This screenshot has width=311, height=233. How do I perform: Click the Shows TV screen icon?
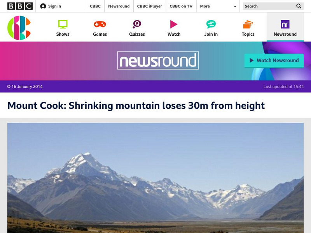(x=63, y=24)
